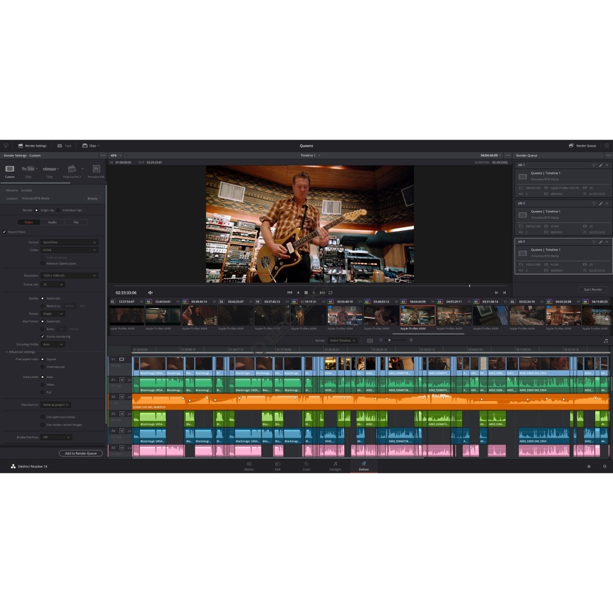Select the YouTube 720p render preset
613x613 pixels.
click(x=28, y=170)
